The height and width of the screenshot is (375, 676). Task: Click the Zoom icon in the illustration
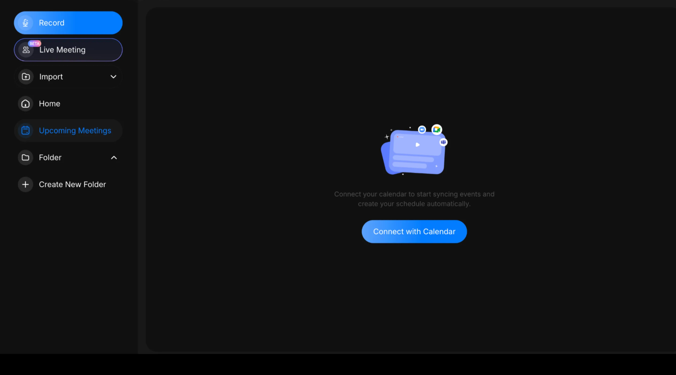click(x=421, y=130)
